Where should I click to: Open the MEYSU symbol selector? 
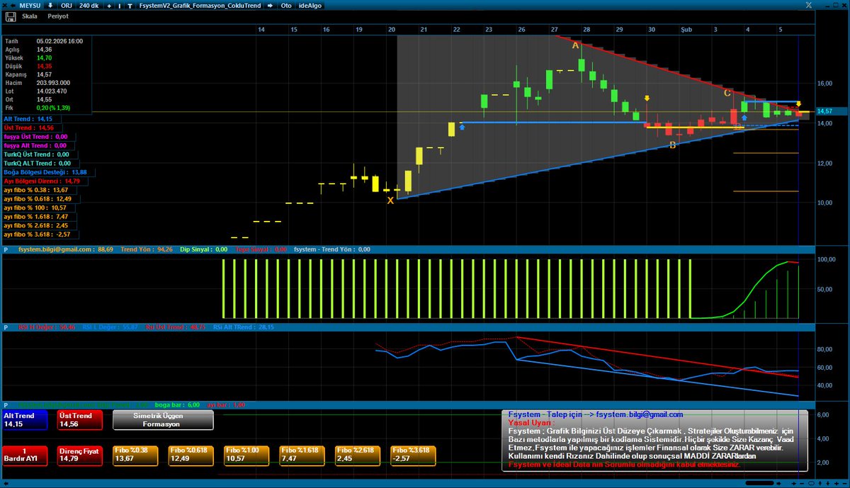click(30, 5)
